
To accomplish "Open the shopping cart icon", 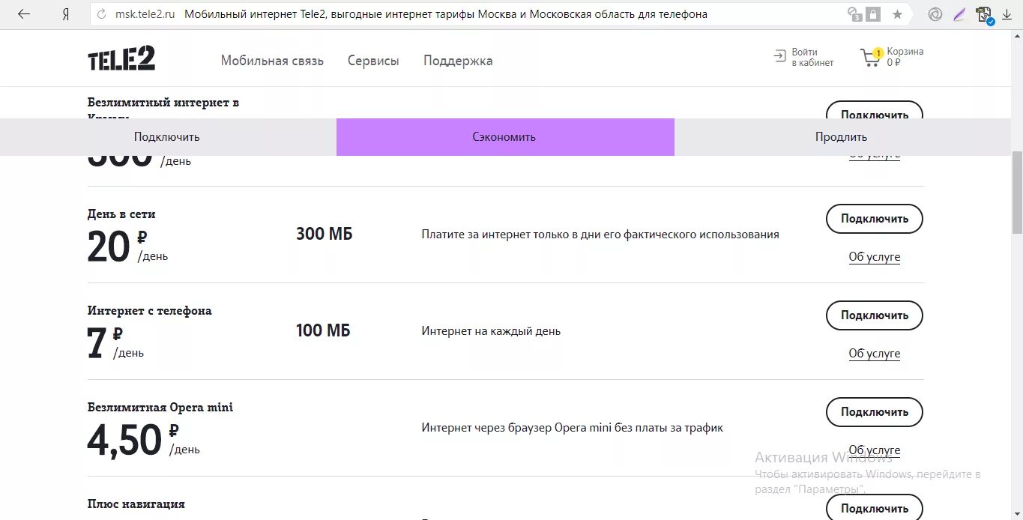I will coord(870,58).
